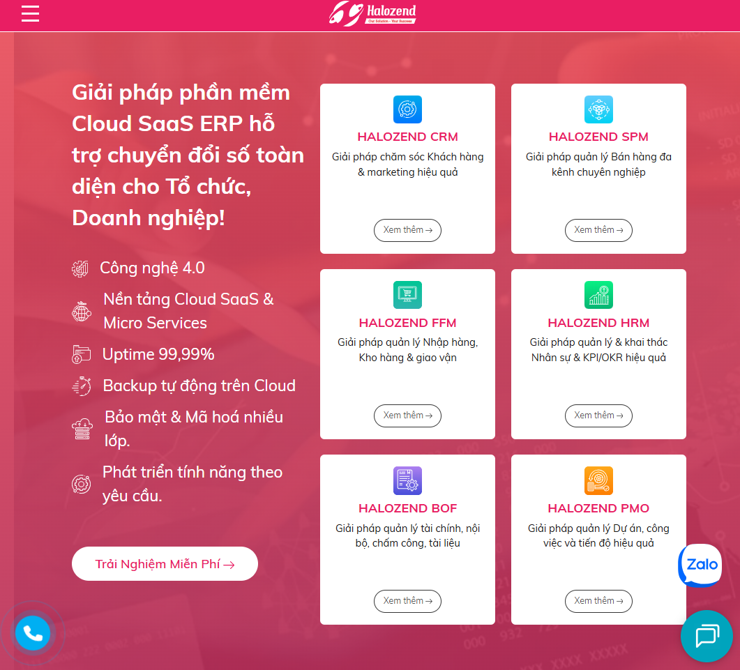Open the HALOZEND PMO title link
740x670 pixels.
598,508
